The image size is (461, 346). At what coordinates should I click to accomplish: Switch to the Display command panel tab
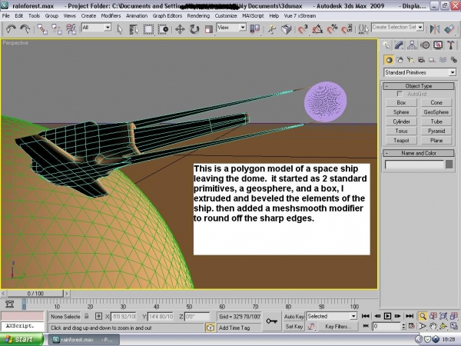coord(438,45)
